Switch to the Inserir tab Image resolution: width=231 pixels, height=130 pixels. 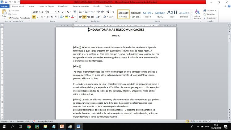pos(31,6)
